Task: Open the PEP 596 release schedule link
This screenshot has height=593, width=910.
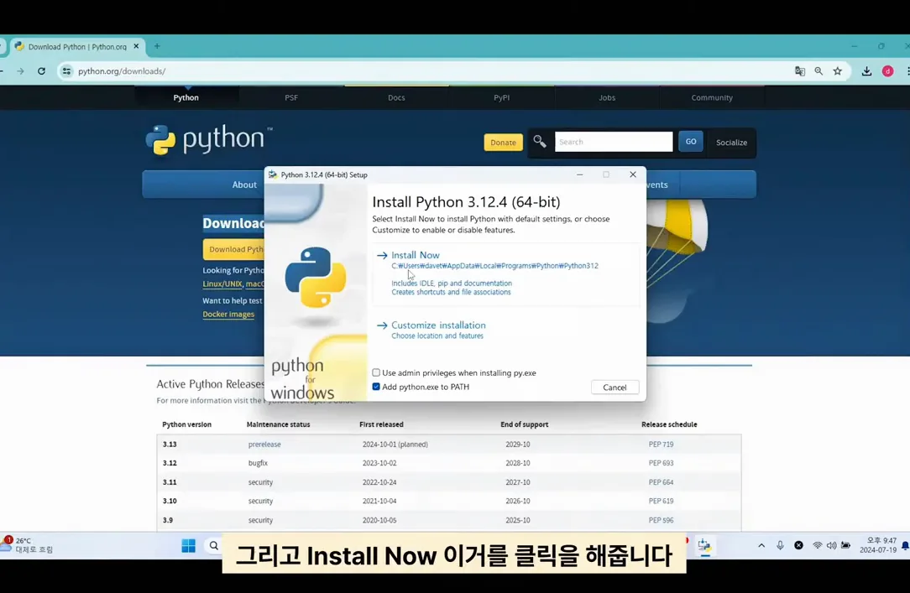Action: [661, 520]
